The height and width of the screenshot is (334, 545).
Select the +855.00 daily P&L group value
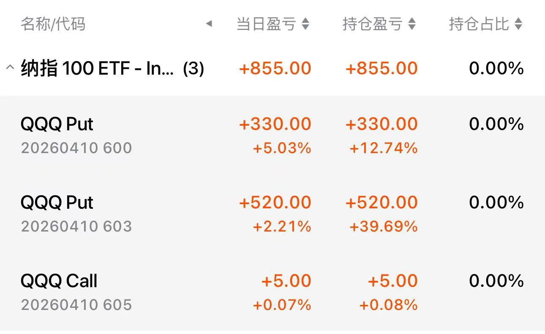[275, 68]
